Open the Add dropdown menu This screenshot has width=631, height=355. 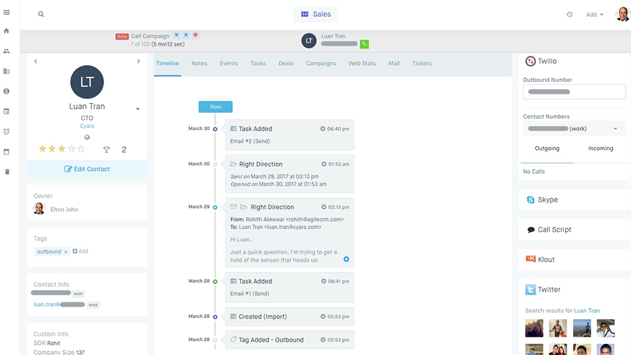coord(595,14)
